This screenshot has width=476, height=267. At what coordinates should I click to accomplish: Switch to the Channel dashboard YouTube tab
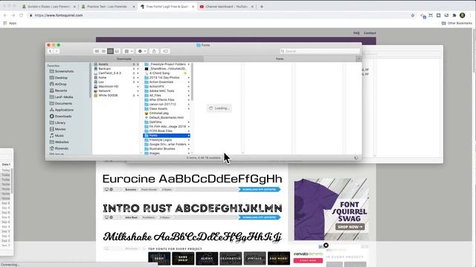[x=226, y=7]
